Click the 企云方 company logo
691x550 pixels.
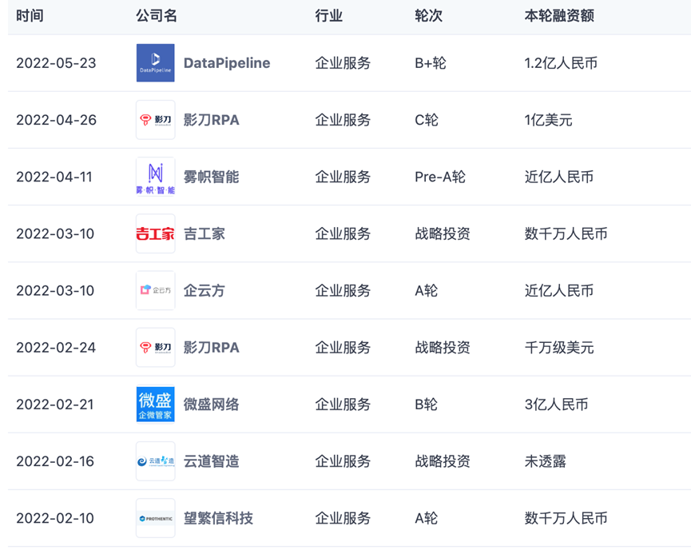tap(155, 290)
